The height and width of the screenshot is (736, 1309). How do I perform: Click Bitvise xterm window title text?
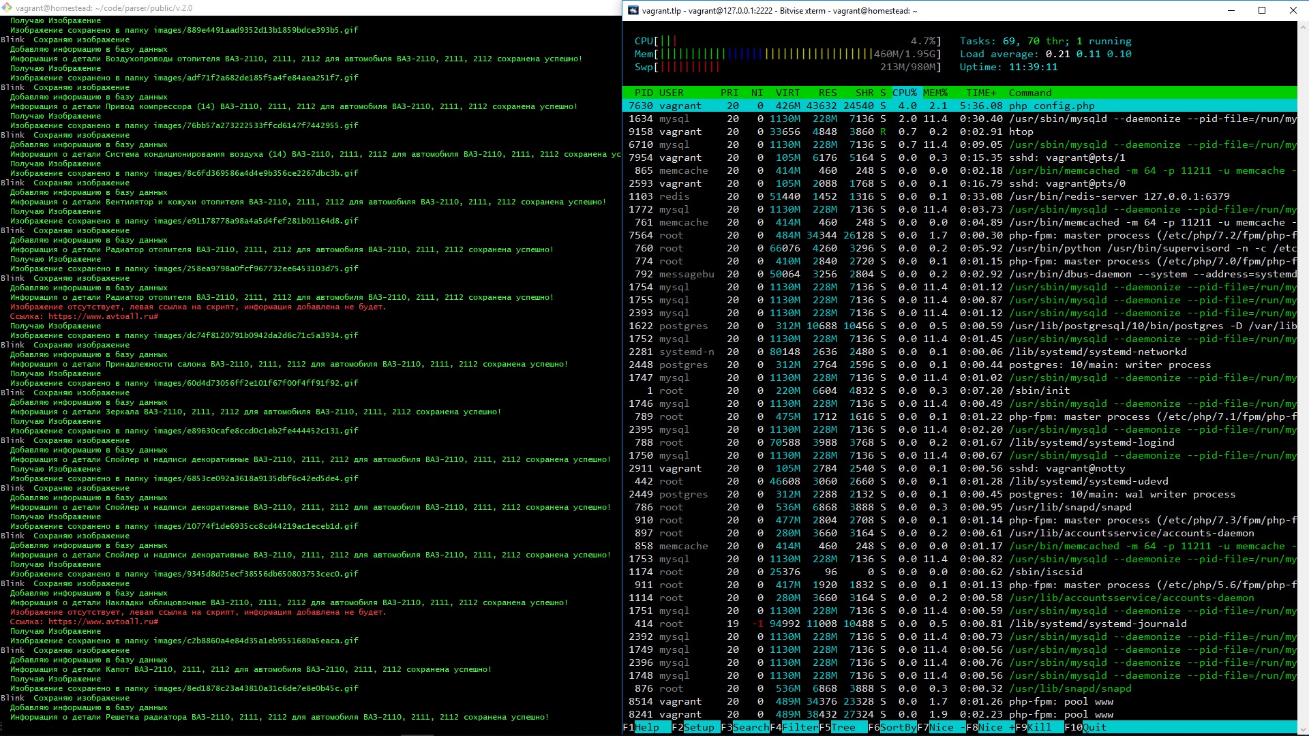click(x=779, y=10)
